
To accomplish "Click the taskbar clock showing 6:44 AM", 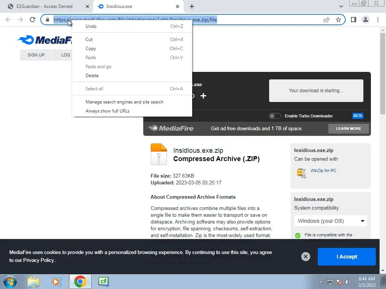I will tap(367, 282).
